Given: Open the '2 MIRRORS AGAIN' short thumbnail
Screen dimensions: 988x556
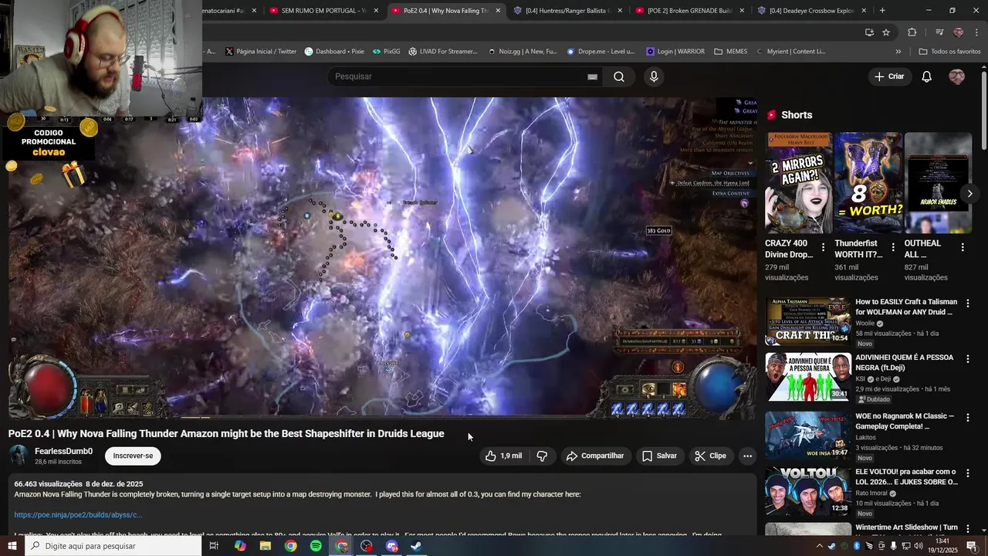Looking at the screenshot, I should pos(798,183).
